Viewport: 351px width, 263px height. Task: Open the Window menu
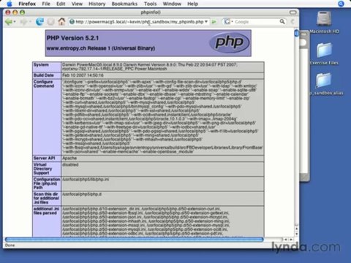pos(172,4)
